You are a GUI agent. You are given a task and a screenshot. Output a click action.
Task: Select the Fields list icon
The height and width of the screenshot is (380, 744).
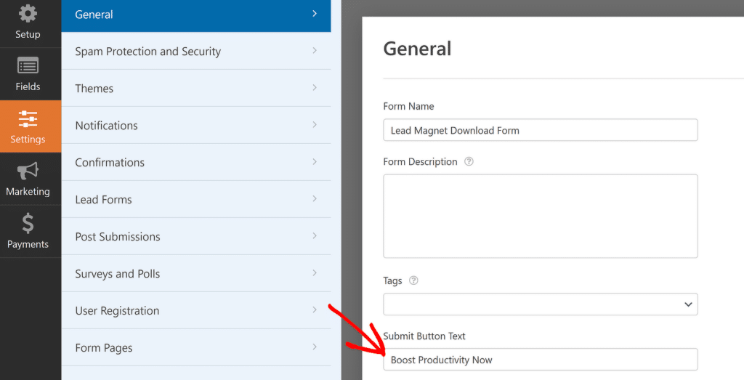point(28,66)
